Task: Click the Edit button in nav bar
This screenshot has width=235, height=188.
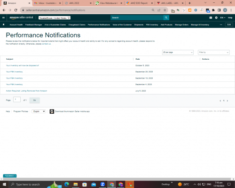Action: [229, 25]
